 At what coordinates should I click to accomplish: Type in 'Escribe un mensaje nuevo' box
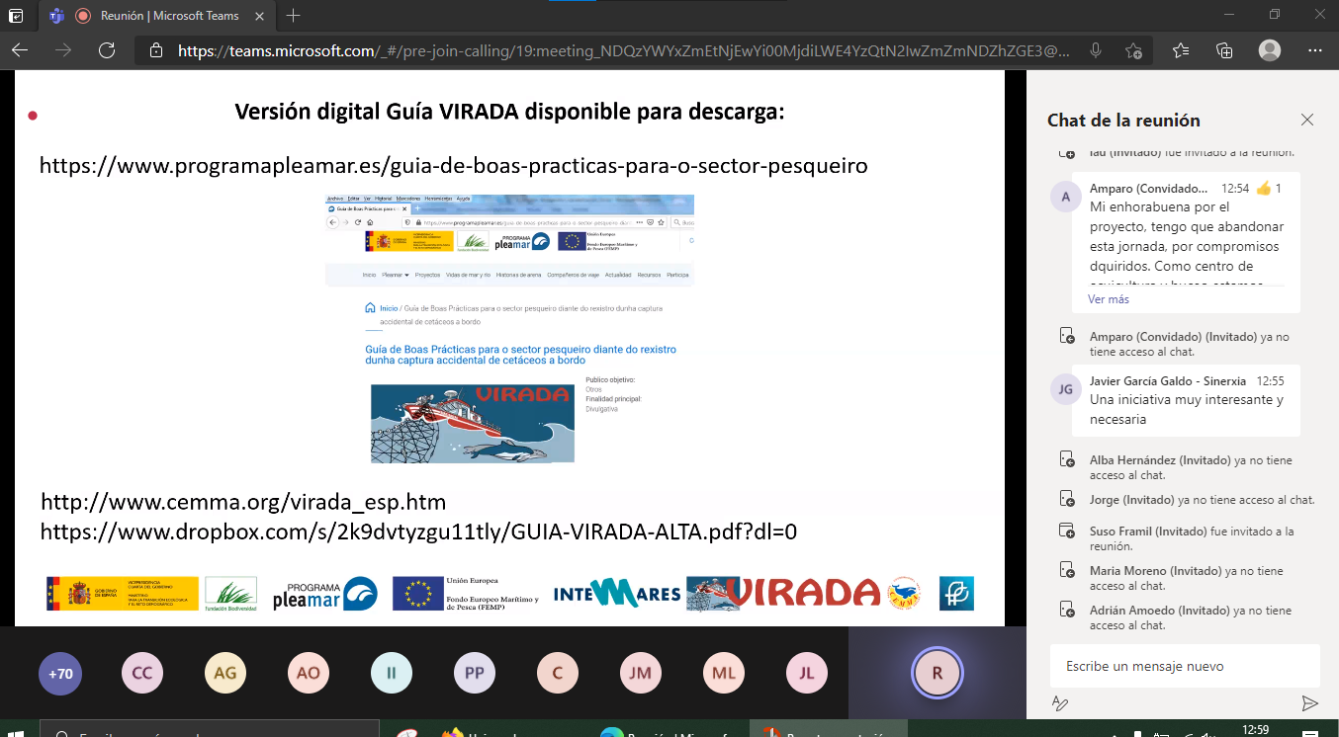point(1185,666)
